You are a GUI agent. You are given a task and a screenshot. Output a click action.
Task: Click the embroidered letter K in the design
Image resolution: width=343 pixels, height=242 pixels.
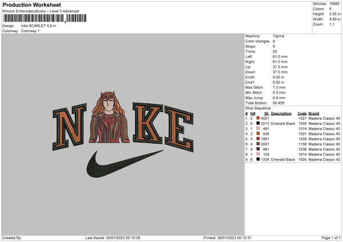click(148, 123)
